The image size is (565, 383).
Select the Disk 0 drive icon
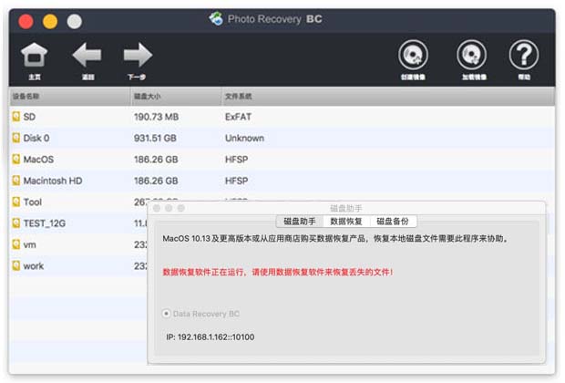click(15, 138)
